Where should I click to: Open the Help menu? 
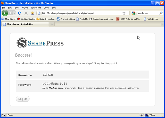[x=54, y=8]
